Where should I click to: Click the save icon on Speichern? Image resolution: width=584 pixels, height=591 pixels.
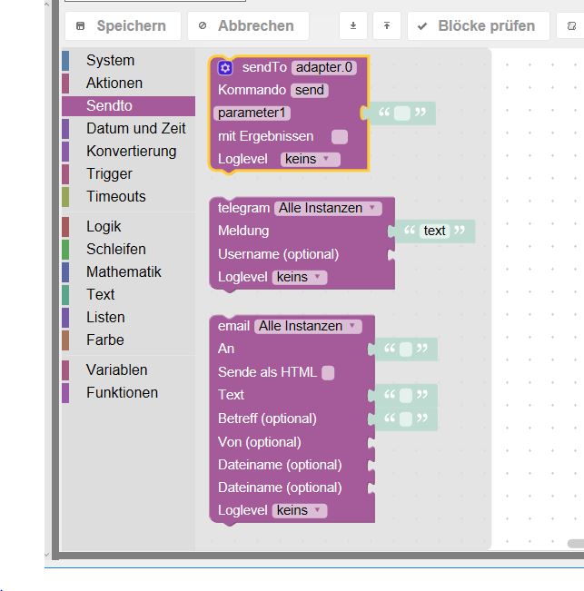(x=81, y=26)
